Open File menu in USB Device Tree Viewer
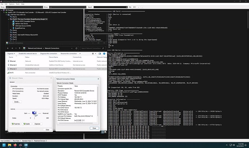The height and width of the screenshot is (148, 249). (x=2, y=4)
